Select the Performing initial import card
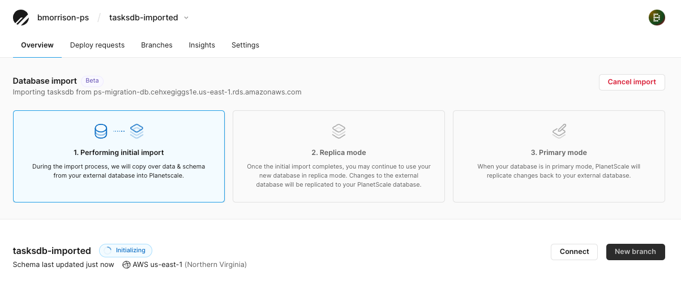681x293 pixels. click(119, 156)
